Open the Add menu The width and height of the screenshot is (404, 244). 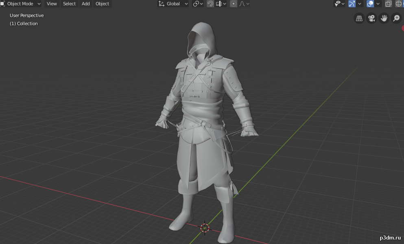click(85, 4)
